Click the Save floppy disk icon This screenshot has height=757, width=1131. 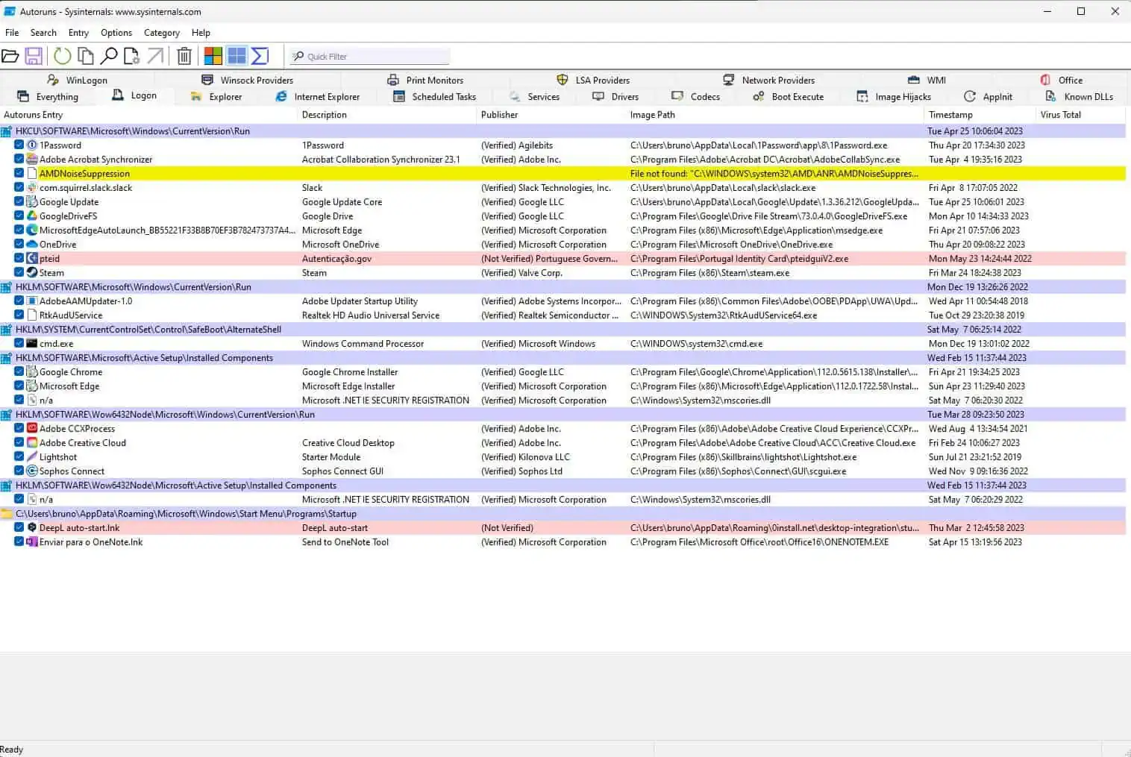[x=34, y=56]
